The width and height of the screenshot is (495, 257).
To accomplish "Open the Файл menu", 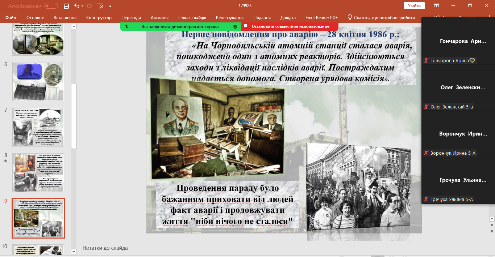I will click(x=11, y=17).
